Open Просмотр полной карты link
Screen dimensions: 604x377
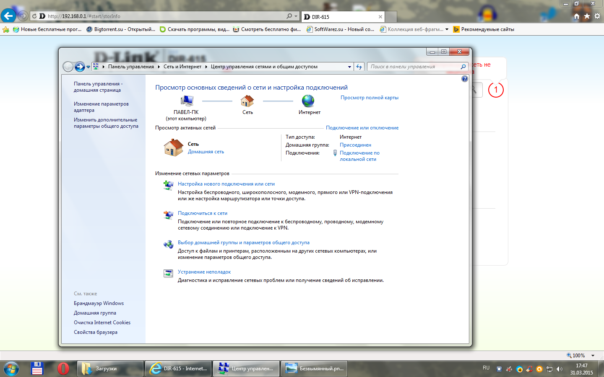pos(369,98)
